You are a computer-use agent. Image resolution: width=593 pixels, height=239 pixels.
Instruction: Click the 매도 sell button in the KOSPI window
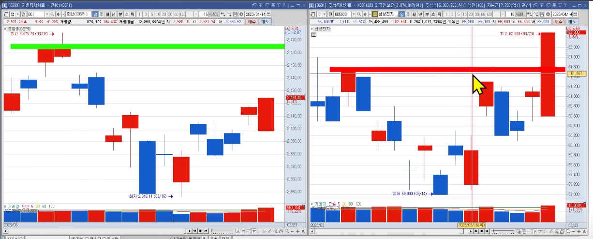tap(265, 22)
